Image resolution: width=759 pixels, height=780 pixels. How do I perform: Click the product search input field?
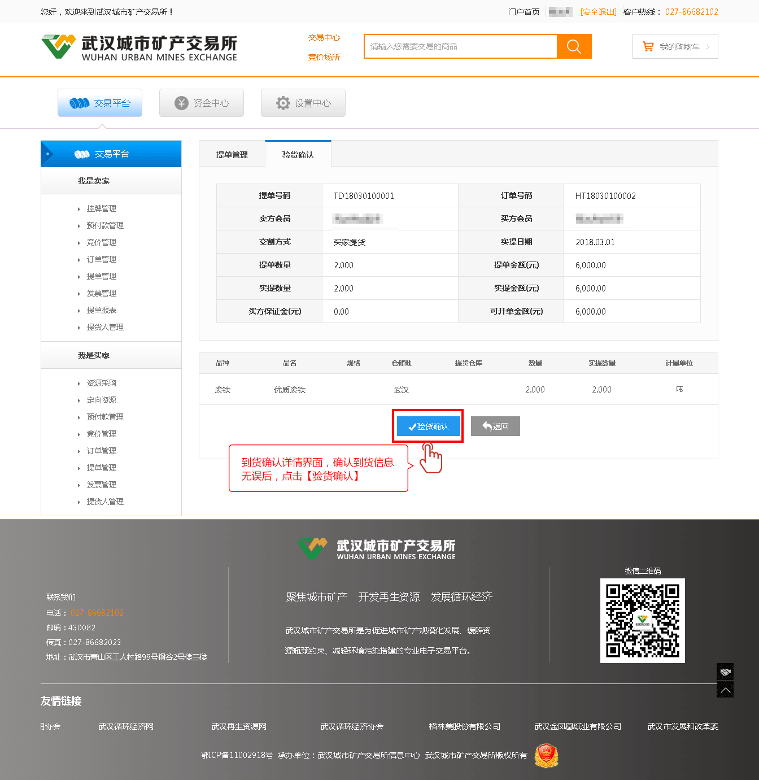(x=460, y=46)
